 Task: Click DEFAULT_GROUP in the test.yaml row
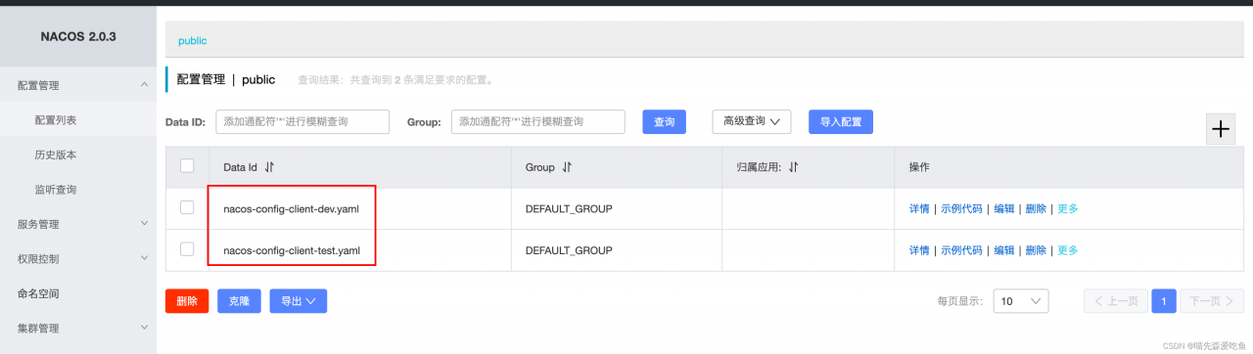click(x=569, y=250)
